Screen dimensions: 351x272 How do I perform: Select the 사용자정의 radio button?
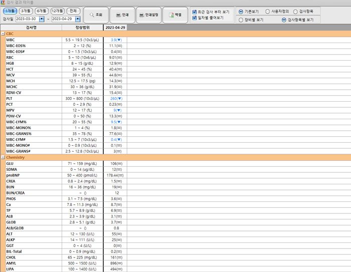267,12
